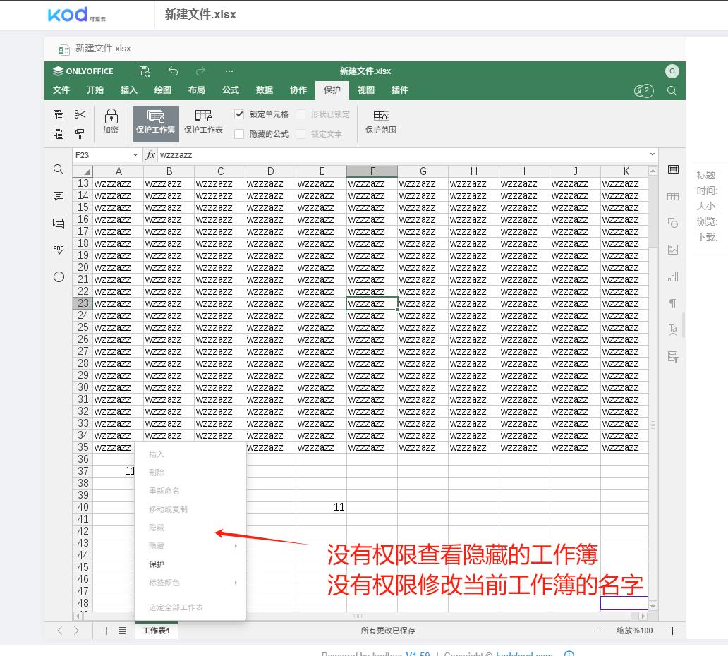Open the name box dropdown arrow next to F23
Viewport: 728px width, 656px height.
135,155
